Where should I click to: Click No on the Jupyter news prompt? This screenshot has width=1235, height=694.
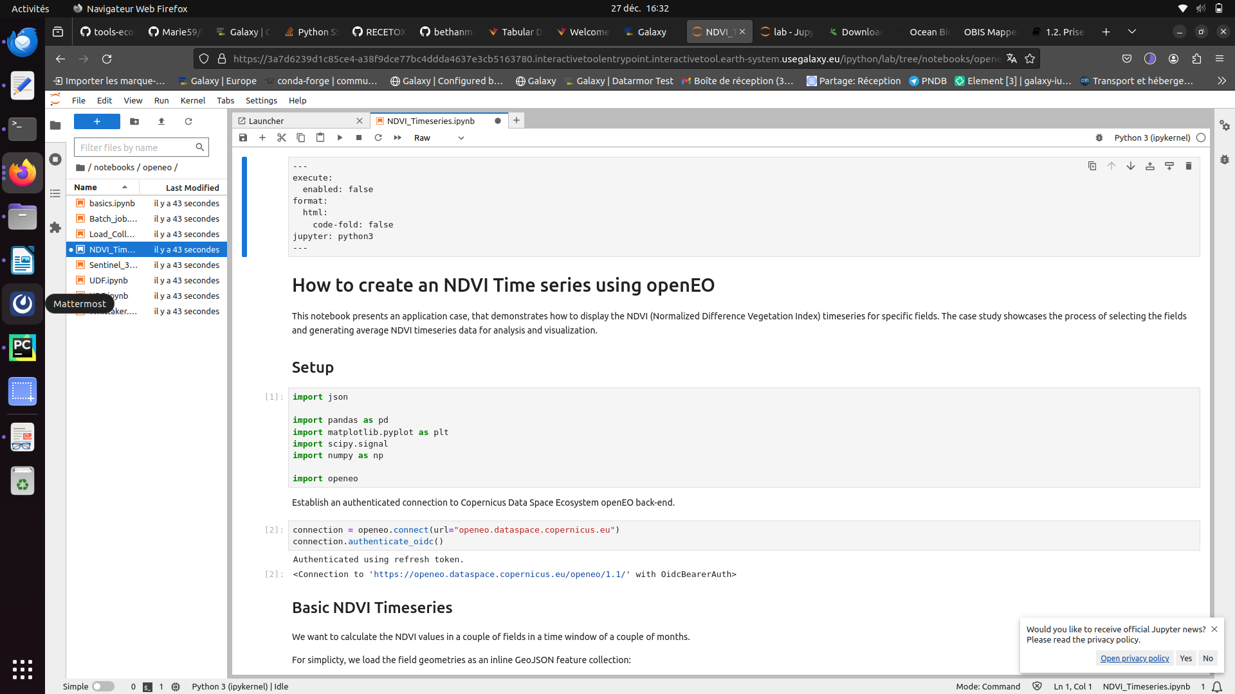pos(1208,658)
